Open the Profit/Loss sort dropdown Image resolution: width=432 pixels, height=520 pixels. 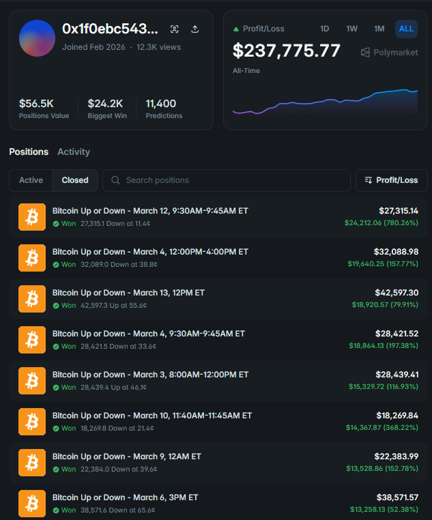[x=392, y=180]
